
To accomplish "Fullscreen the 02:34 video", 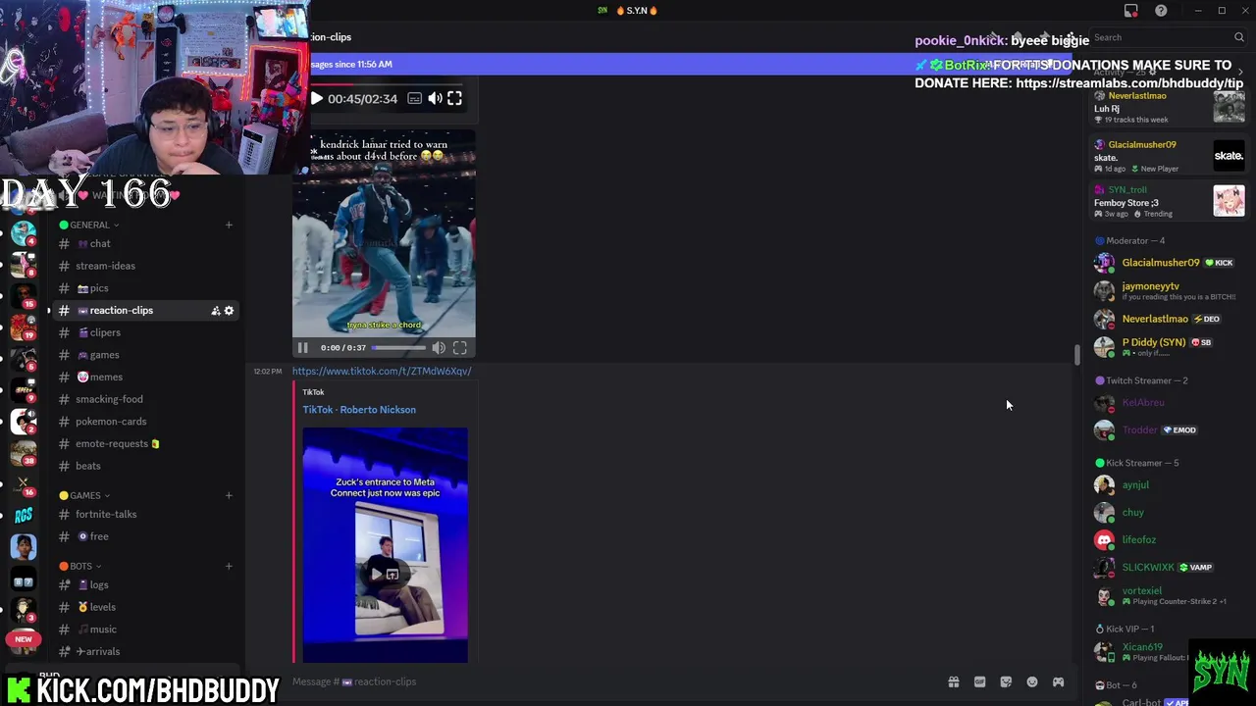I will coord(454,98).
